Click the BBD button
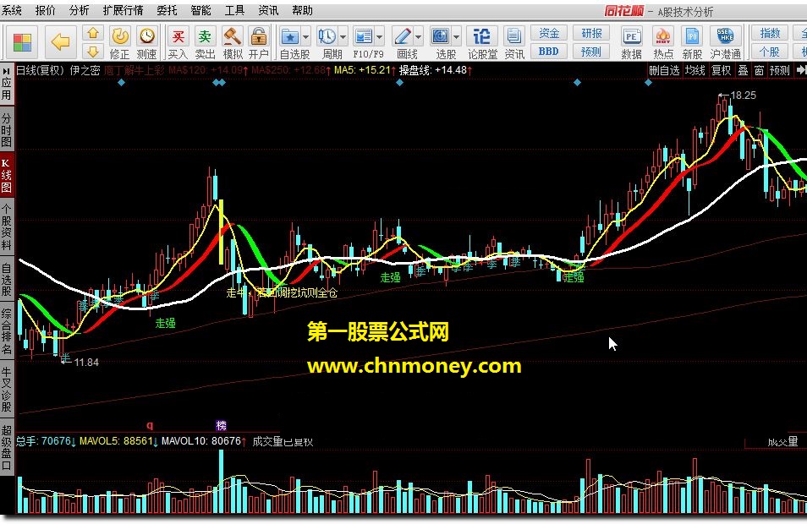This screenshot has width=807, height=524. point(549,52)
